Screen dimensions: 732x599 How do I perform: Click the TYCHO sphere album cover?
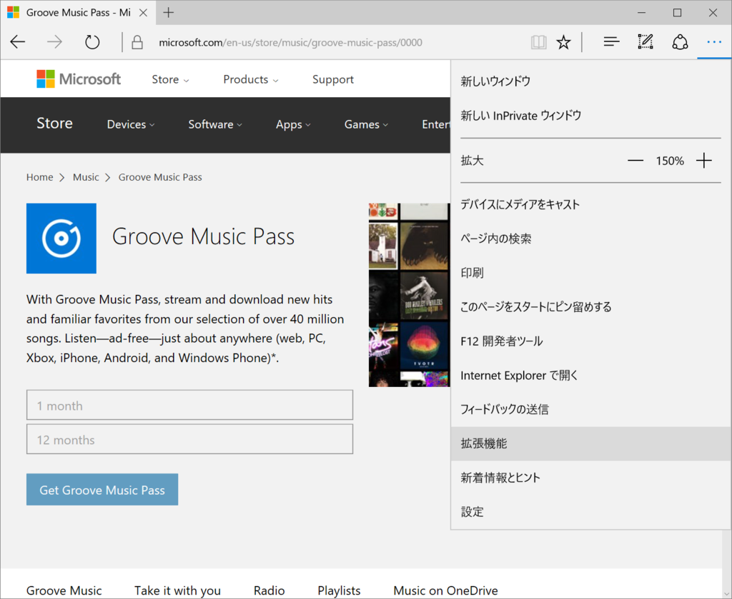coord(424,346)
